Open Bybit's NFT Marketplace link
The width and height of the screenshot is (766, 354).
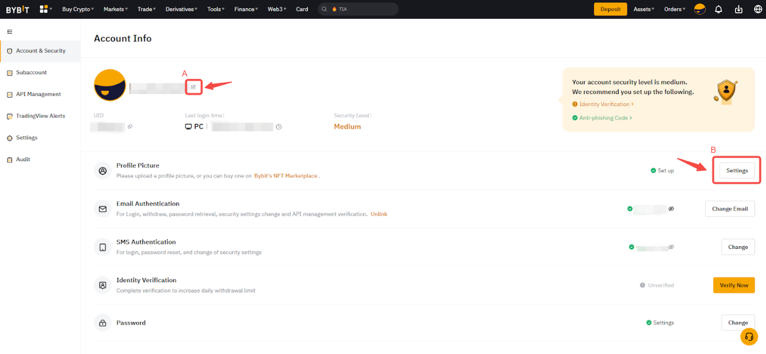coord(286,176)
